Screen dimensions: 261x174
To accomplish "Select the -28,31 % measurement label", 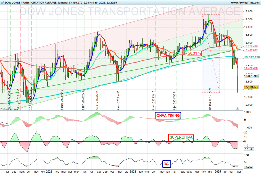I will 194,53.
